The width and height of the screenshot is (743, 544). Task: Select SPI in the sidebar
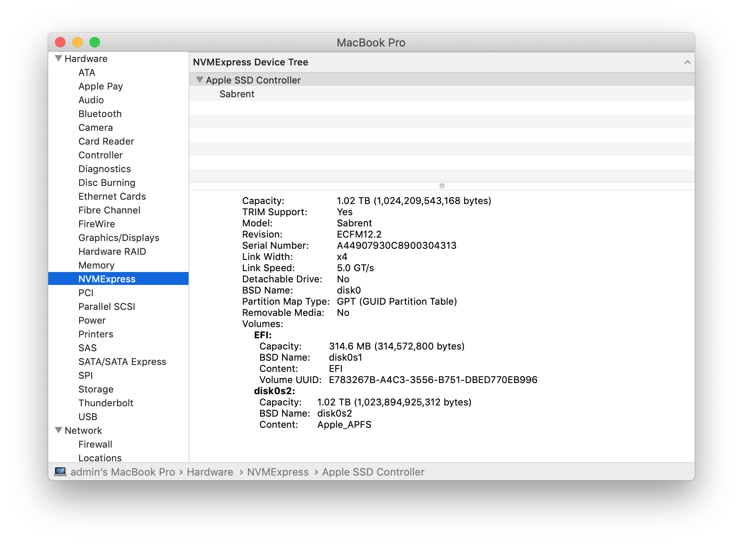[x=85, y=375]
